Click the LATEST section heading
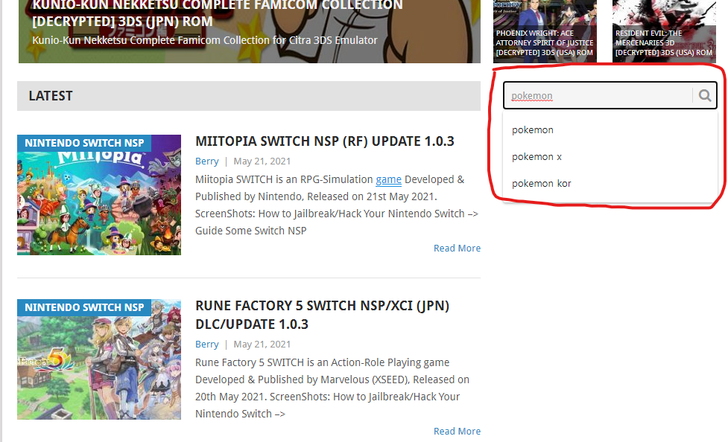 coord(51,96)
